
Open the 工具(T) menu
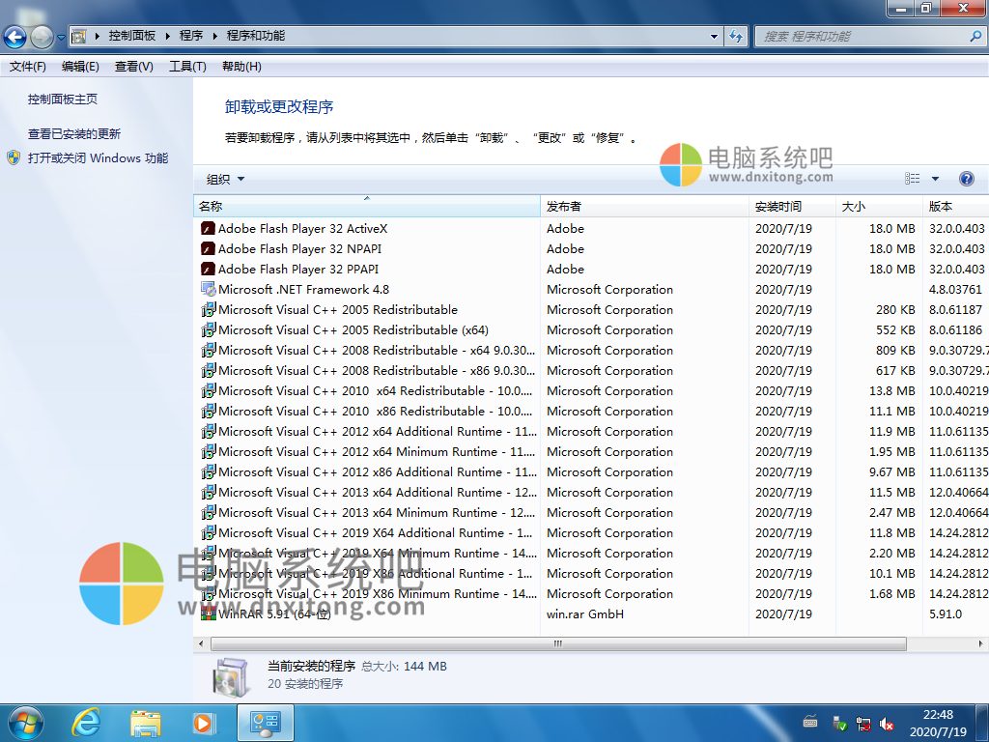pyautogui.click(x=187, y=67)
